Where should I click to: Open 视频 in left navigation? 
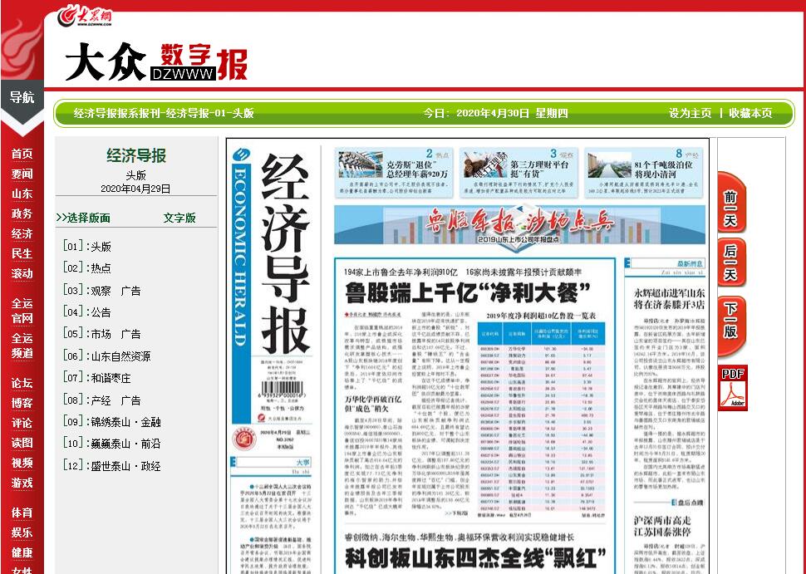22,463
